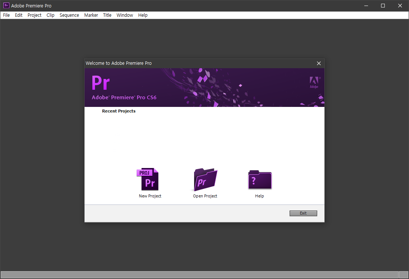This screenshot has height=279, width=409.
Task: Click the Open Project folder icon
Action: [206, 180]
